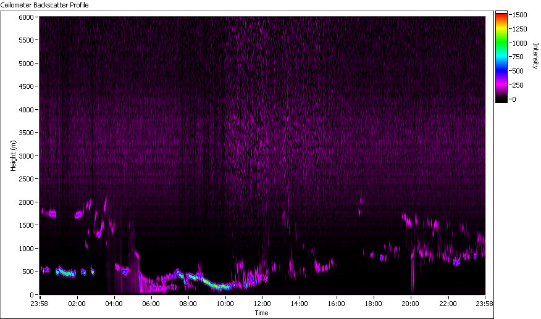The width and height of the screenshot is (541, 319).
Task: Click the 14:00 time axis label
Action: (x=299, y=304)
